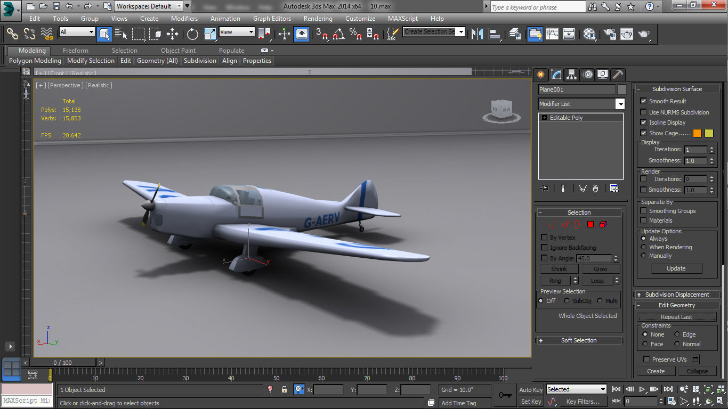Toggle the Show Cage checkbox
The width and height of the screenshot is (728, 409).
click(x=643, y=133)
